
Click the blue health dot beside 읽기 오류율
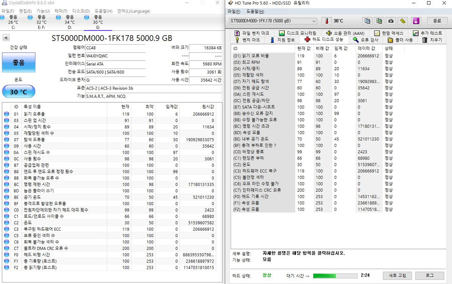tap(6, 114)
